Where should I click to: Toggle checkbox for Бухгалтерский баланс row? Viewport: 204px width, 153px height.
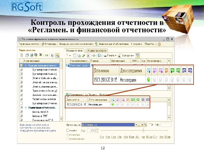coord(21,74)
